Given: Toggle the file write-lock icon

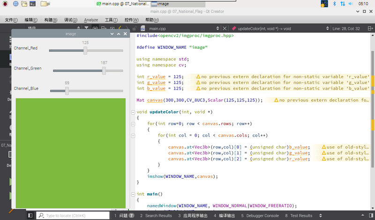Looking at the screenshot, I should pyautogui.click(x=135, y=29).
